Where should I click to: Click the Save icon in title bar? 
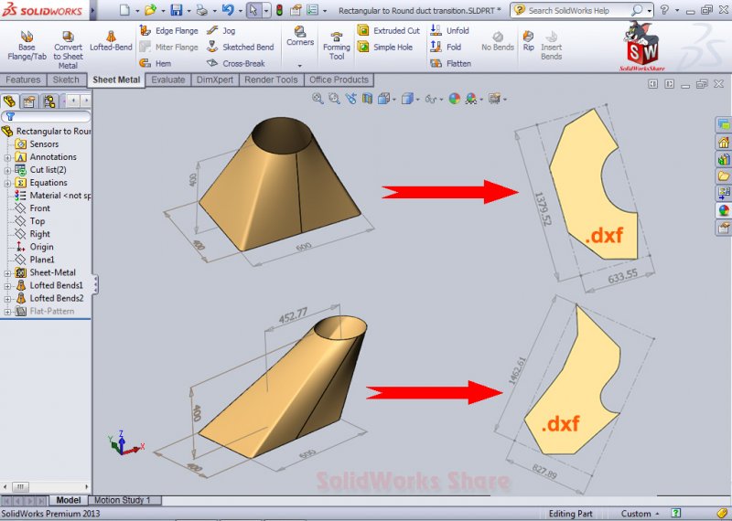point(177,10)
